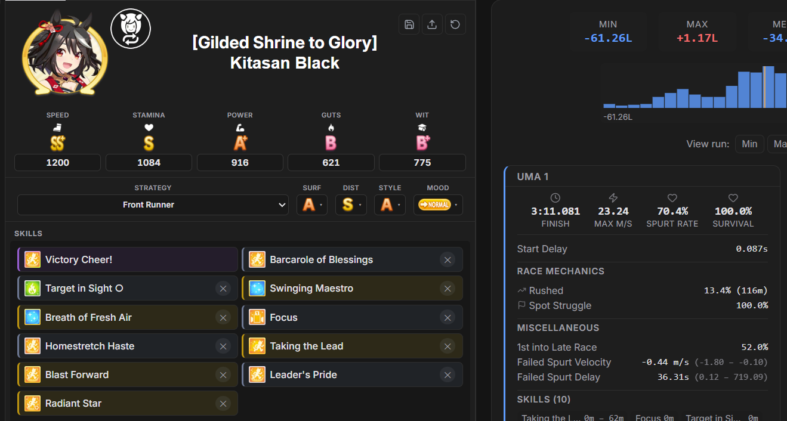Click the Failed Spurt Delay 36.31s value
Image resolution: width=787 pixels, height=421 pixels.
tap(672, 377)
